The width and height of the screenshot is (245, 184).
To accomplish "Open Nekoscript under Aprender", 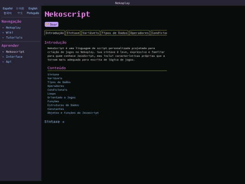I will click(x=15, y=52).
